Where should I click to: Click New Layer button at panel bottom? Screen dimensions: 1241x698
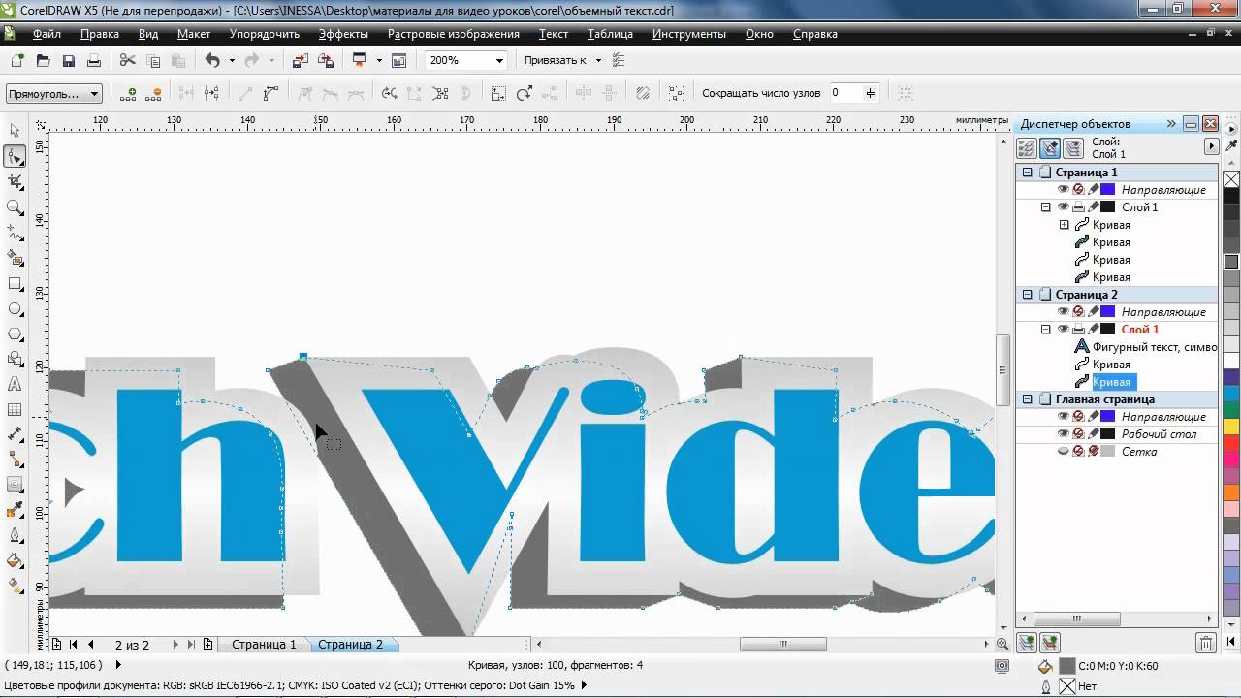[1026, 643]
